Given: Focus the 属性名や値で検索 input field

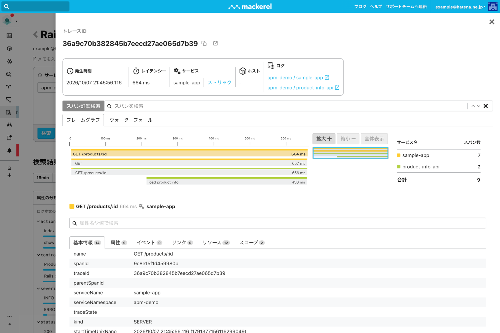Looking at the screenshot, I should (x=278, y=223).
